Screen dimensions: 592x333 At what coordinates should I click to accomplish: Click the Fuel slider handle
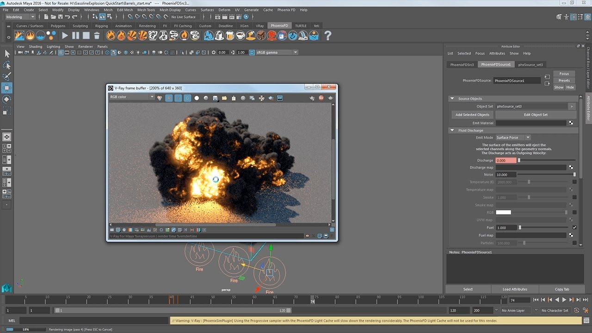coord(520,228)
